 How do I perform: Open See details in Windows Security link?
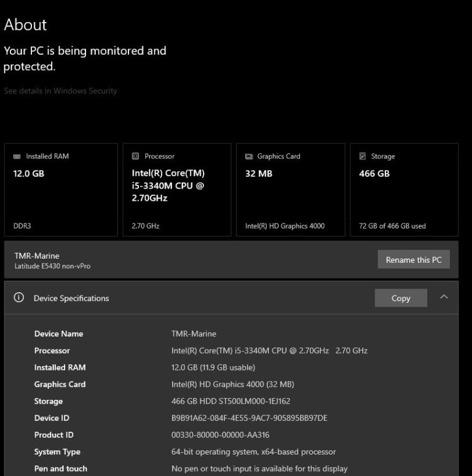point(60,91)
